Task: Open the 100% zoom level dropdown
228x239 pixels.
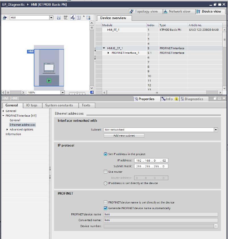Action: [x=63, y=92]
